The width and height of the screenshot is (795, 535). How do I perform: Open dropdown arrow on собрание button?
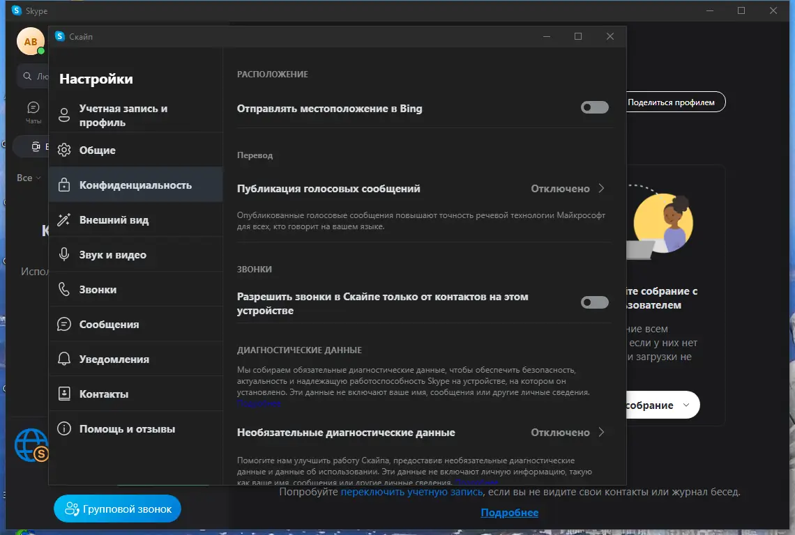click(x=686, y=405)
